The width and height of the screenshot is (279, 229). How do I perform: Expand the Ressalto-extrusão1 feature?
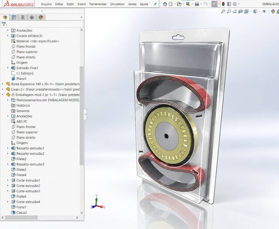pyautogui.click(x=8, y=148)
